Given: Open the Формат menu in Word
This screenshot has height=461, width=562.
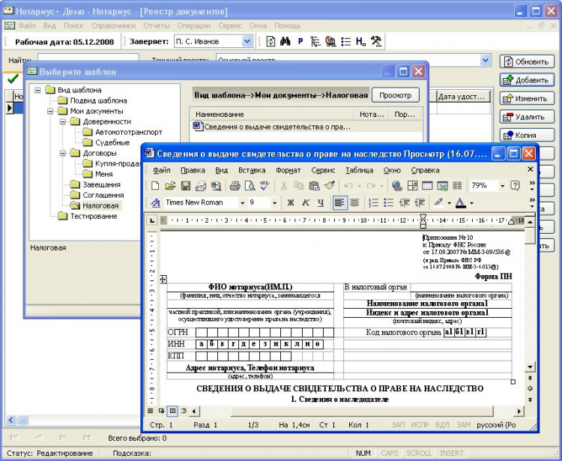Looking at the screenshot, I should pos(288,170).
